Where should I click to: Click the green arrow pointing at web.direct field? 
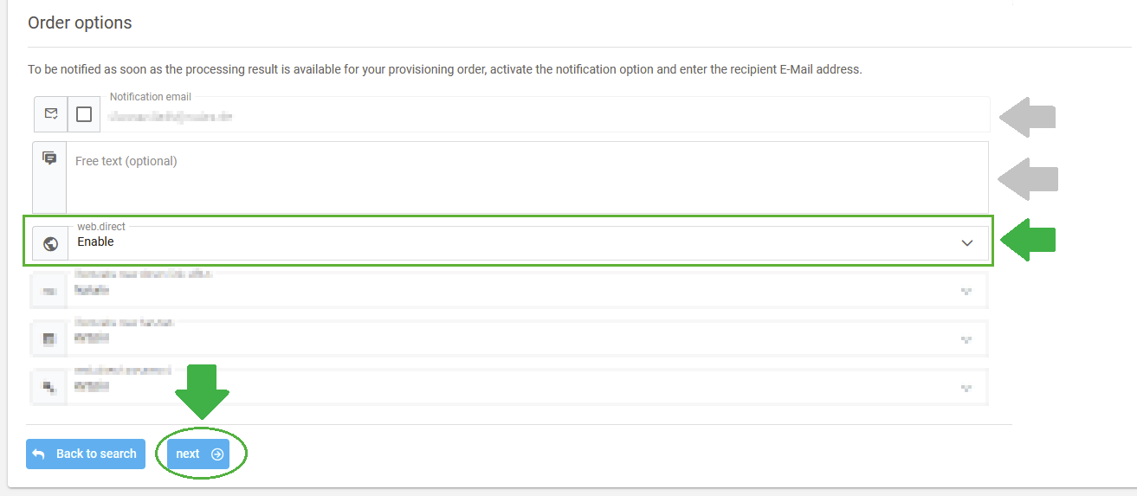[1028, 240]
